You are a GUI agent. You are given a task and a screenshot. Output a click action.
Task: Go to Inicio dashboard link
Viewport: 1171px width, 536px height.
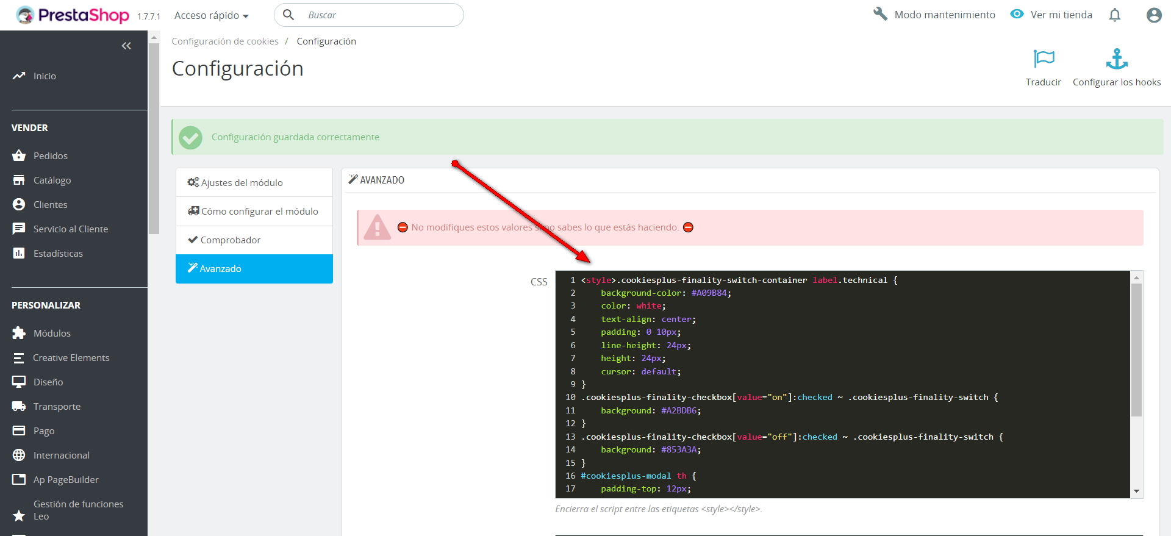click(x=45, y=76)
